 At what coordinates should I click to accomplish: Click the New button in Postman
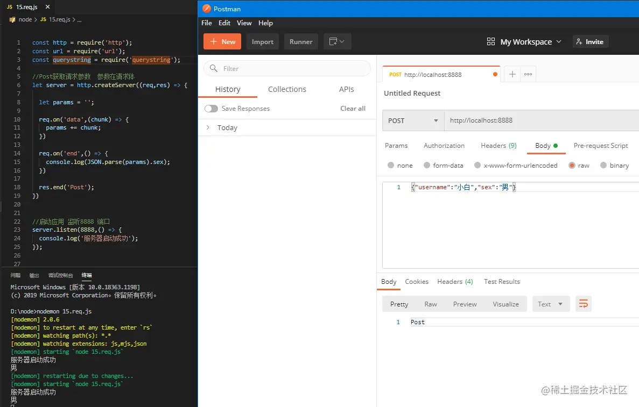click(x=222, y=41)
